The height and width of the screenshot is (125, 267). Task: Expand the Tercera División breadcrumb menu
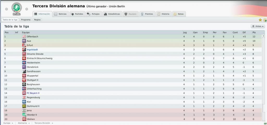44,123
